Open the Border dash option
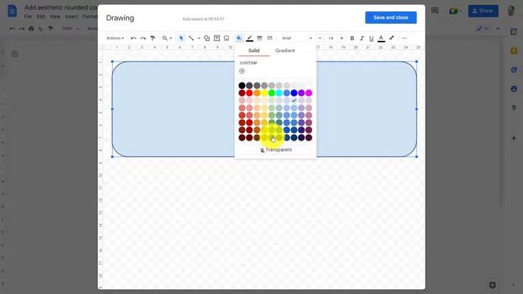The height and width of the screenshot is (294, 523). [x=270, y=38]
